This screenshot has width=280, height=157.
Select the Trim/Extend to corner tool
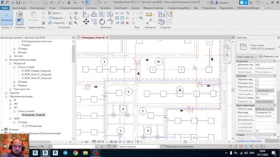[x=110, y=22]
